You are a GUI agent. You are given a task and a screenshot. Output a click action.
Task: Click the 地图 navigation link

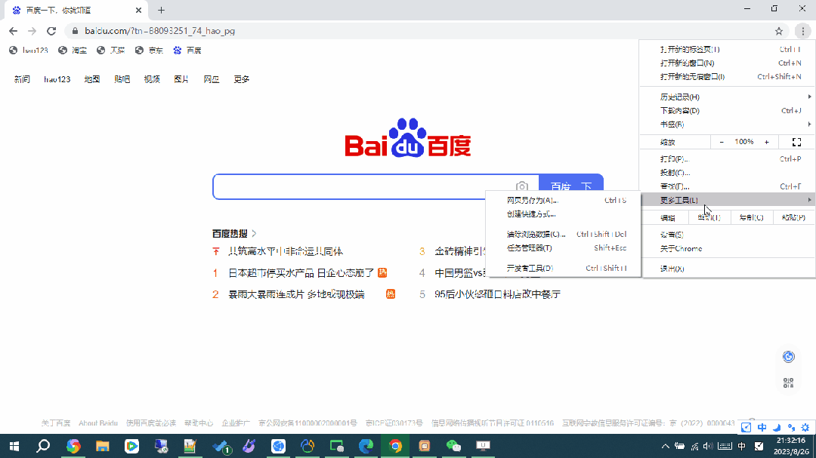point(92,79)
